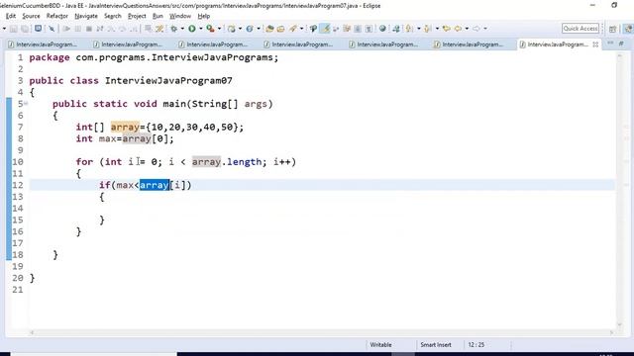Open the Refactor menu

pyautogui.click(x=57, y=16)
